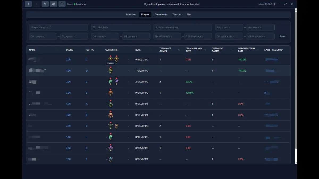Image resolution: width=319 pixels, height=179 pixels.
Task: Open score link 4.00 in A-rated row
Action: point(68,104)
